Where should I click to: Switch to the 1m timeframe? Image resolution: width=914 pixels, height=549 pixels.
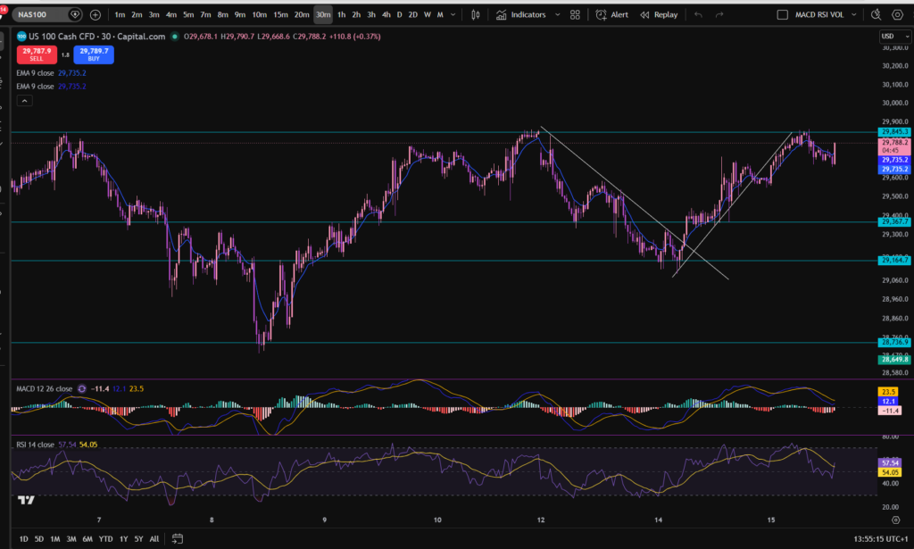pyautogui.click(x=120, y=14)
